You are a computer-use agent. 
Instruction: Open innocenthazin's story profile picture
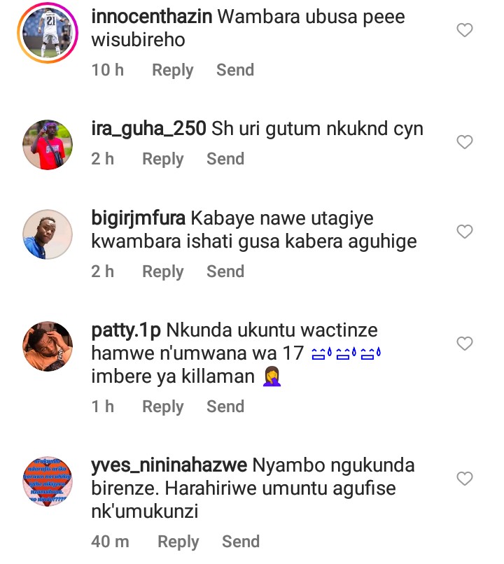tap(48, 33)
